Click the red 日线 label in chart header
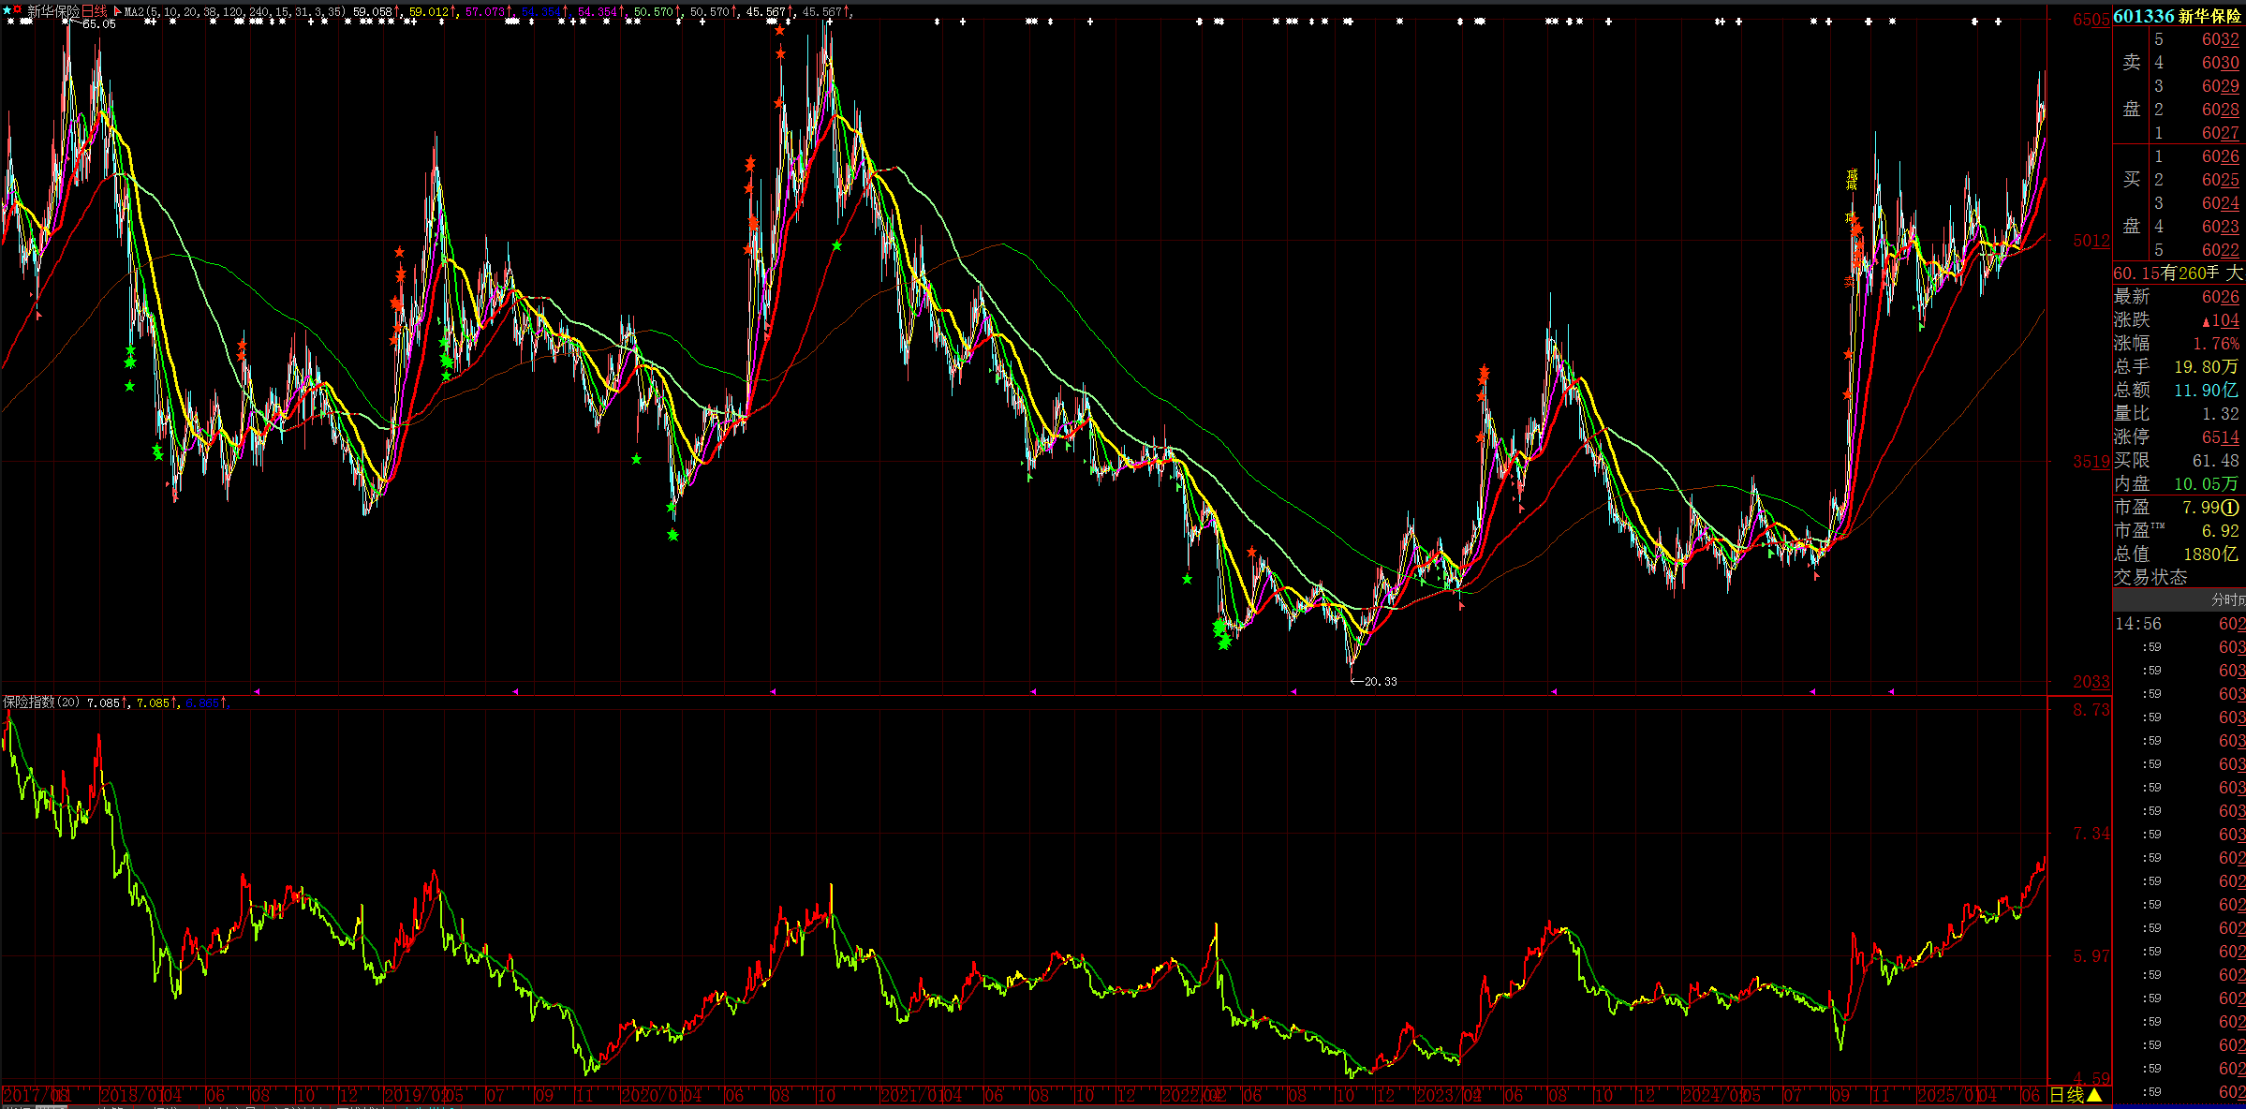2246x1109 pixels. pos(94,11)
